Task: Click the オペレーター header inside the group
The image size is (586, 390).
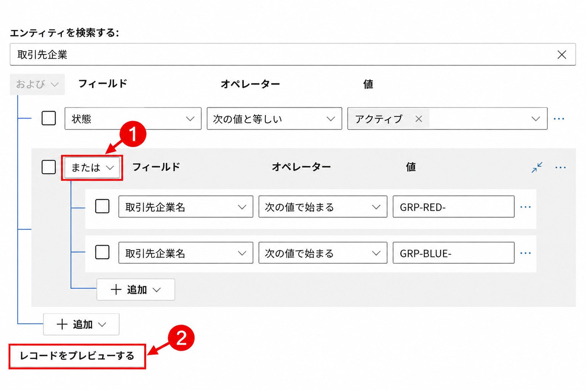Action: pyautogui.click(x=301, y=167)
